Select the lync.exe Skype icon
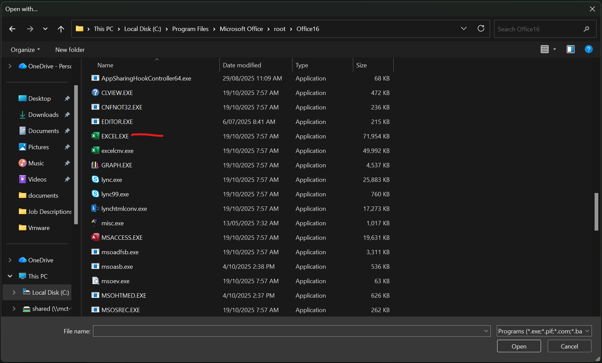 (95, 179)
